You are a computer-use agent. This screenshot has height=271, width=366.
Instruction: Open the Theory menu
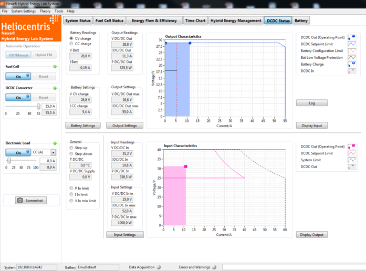click(x=45, y=11)
